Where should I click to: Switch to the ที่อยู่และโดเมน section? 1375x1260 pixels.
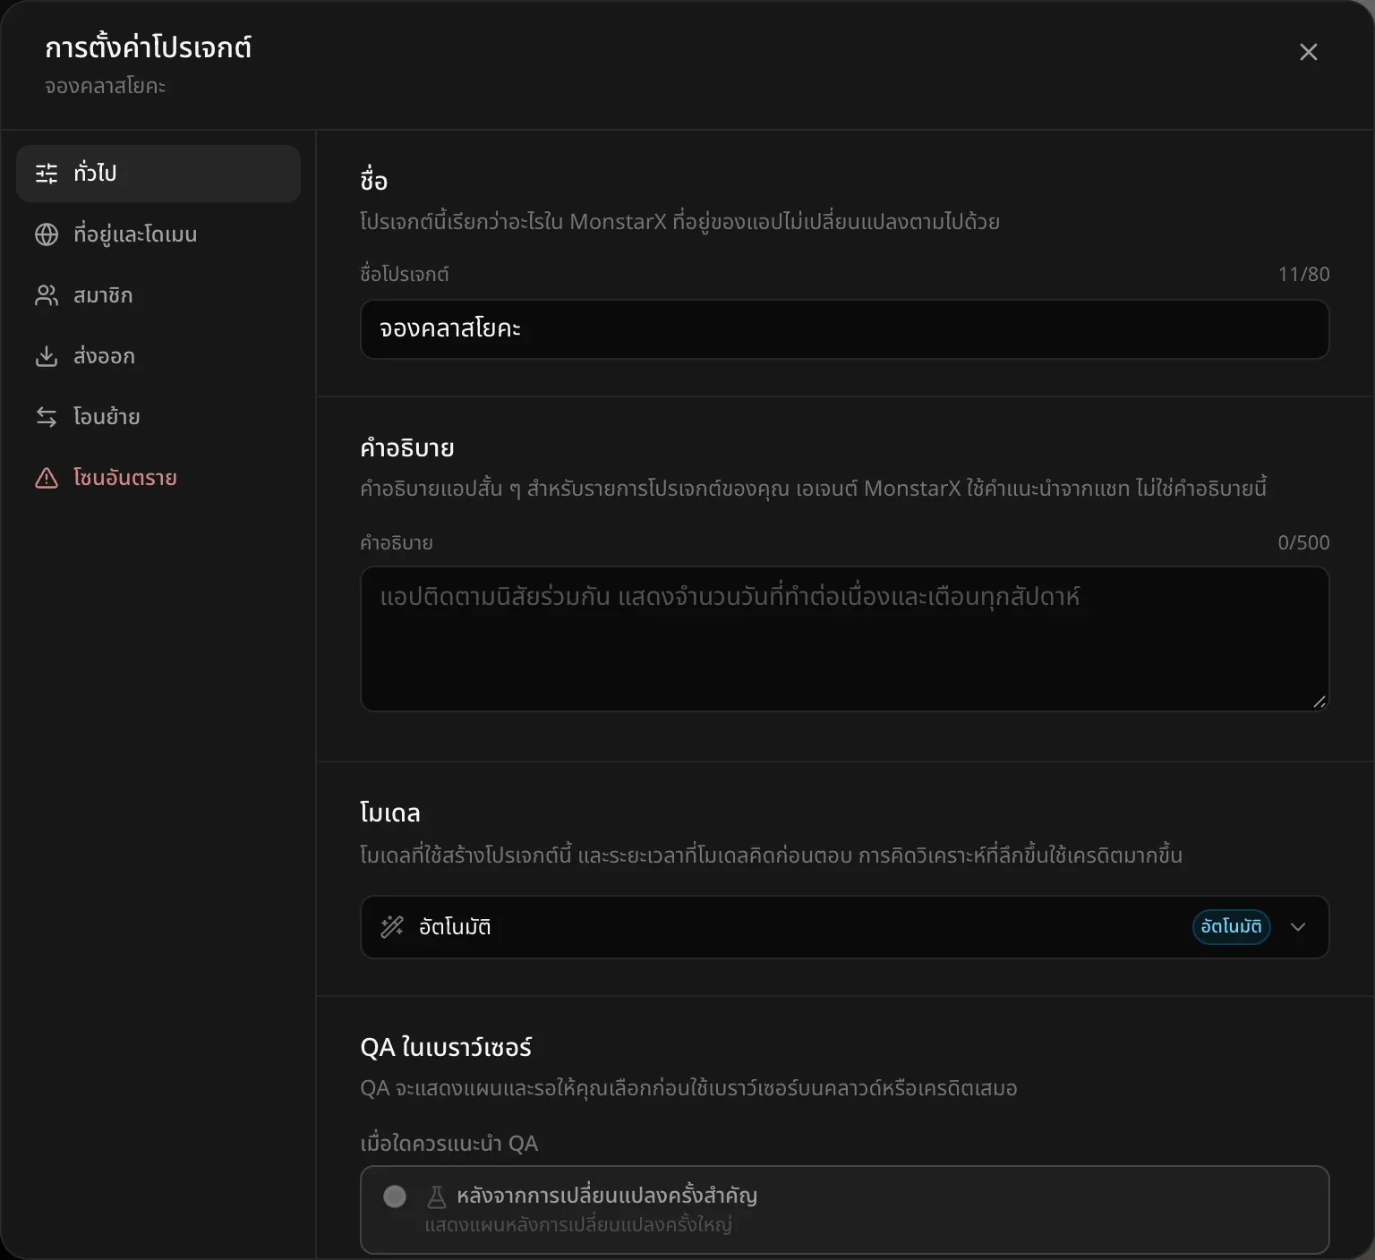tap(158, 234)
